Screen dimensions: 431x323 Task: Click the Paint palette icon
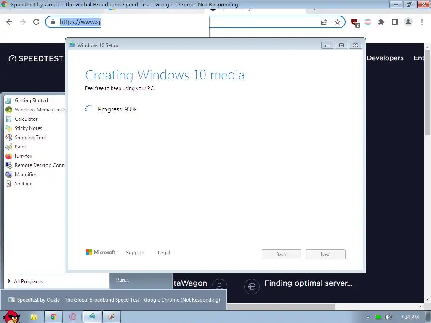click(x=9, y=147)
